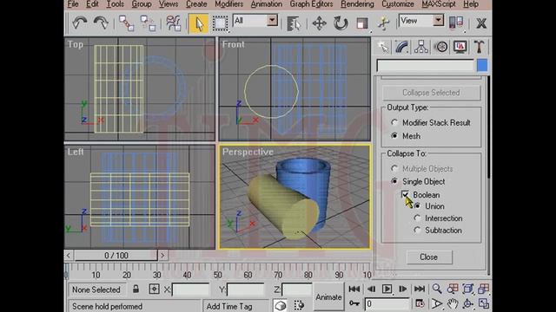Activate the Select and Rotate tool
This screenshot has width=556, height=312.
(x=341, y=23)
